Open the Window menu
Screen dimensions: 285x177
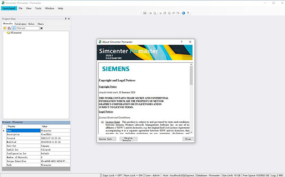coord(49,9)
